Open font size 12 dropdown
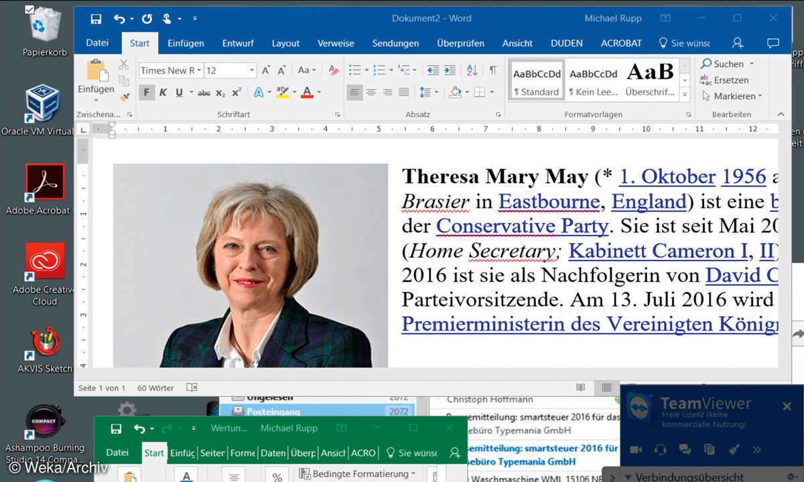The image size is (804, 482). [x=252, y=70]
